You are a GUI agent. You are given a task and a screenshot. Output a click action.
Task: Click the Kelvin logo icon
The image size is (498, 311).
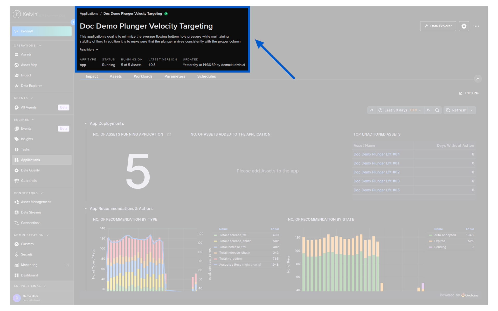[x=17, y=14]
